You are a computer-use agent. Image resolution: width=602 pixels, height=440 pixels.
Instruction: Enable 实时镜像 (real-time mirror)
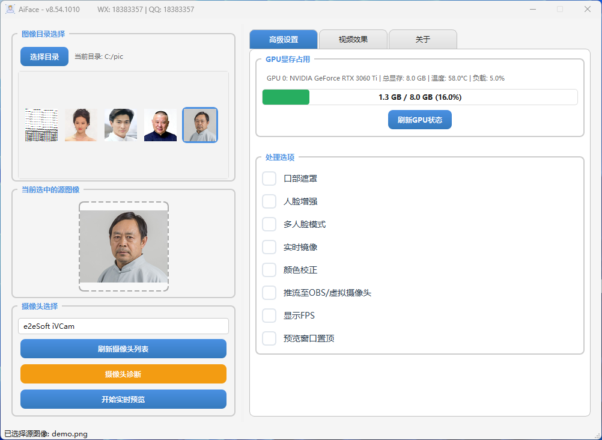point(269,246)
